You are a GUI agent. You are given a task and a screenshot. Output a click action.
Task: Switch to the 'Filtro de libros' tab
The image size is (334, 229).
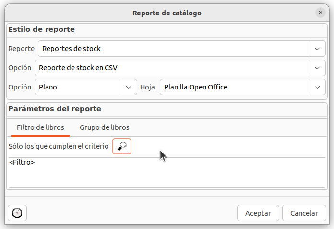click(x=40, y=127)
